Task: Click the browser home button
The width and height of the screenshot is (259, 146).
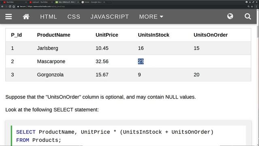Action: pos(14,6)
